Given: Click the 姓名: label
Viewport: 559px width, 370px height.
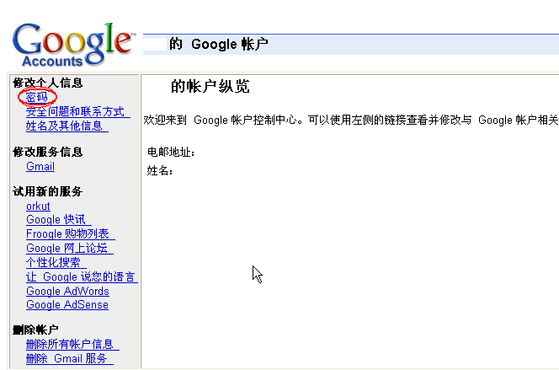Looking at the screenshot, I should (160, 170).
